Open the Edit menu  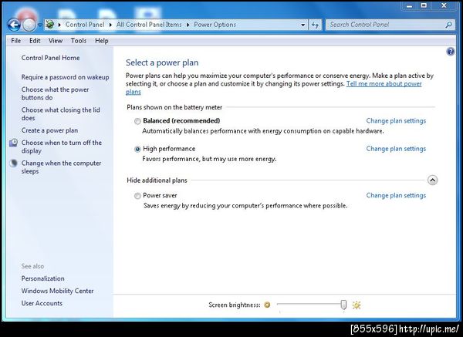point(35,41)
